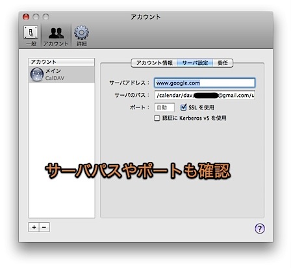Click the サーバアドレス label text
This screenshot has width=291, height=268.
tap(129, 83)
